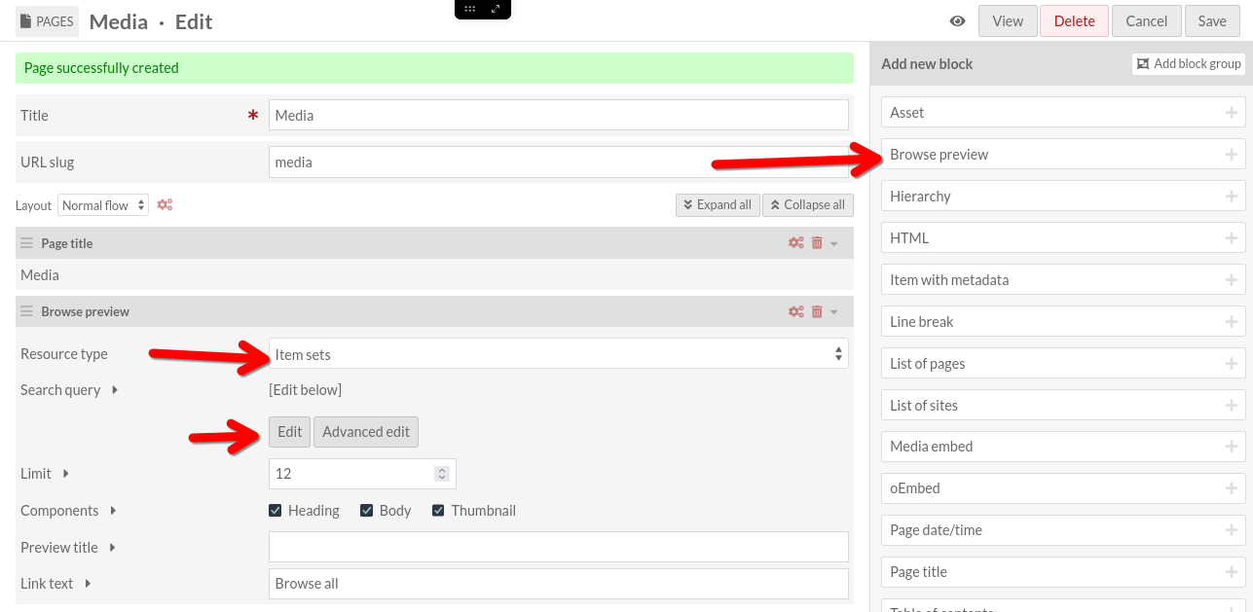Viewport: 1253px width, 612px height.
Task: Click the red Delete button
Action: 1074,21
